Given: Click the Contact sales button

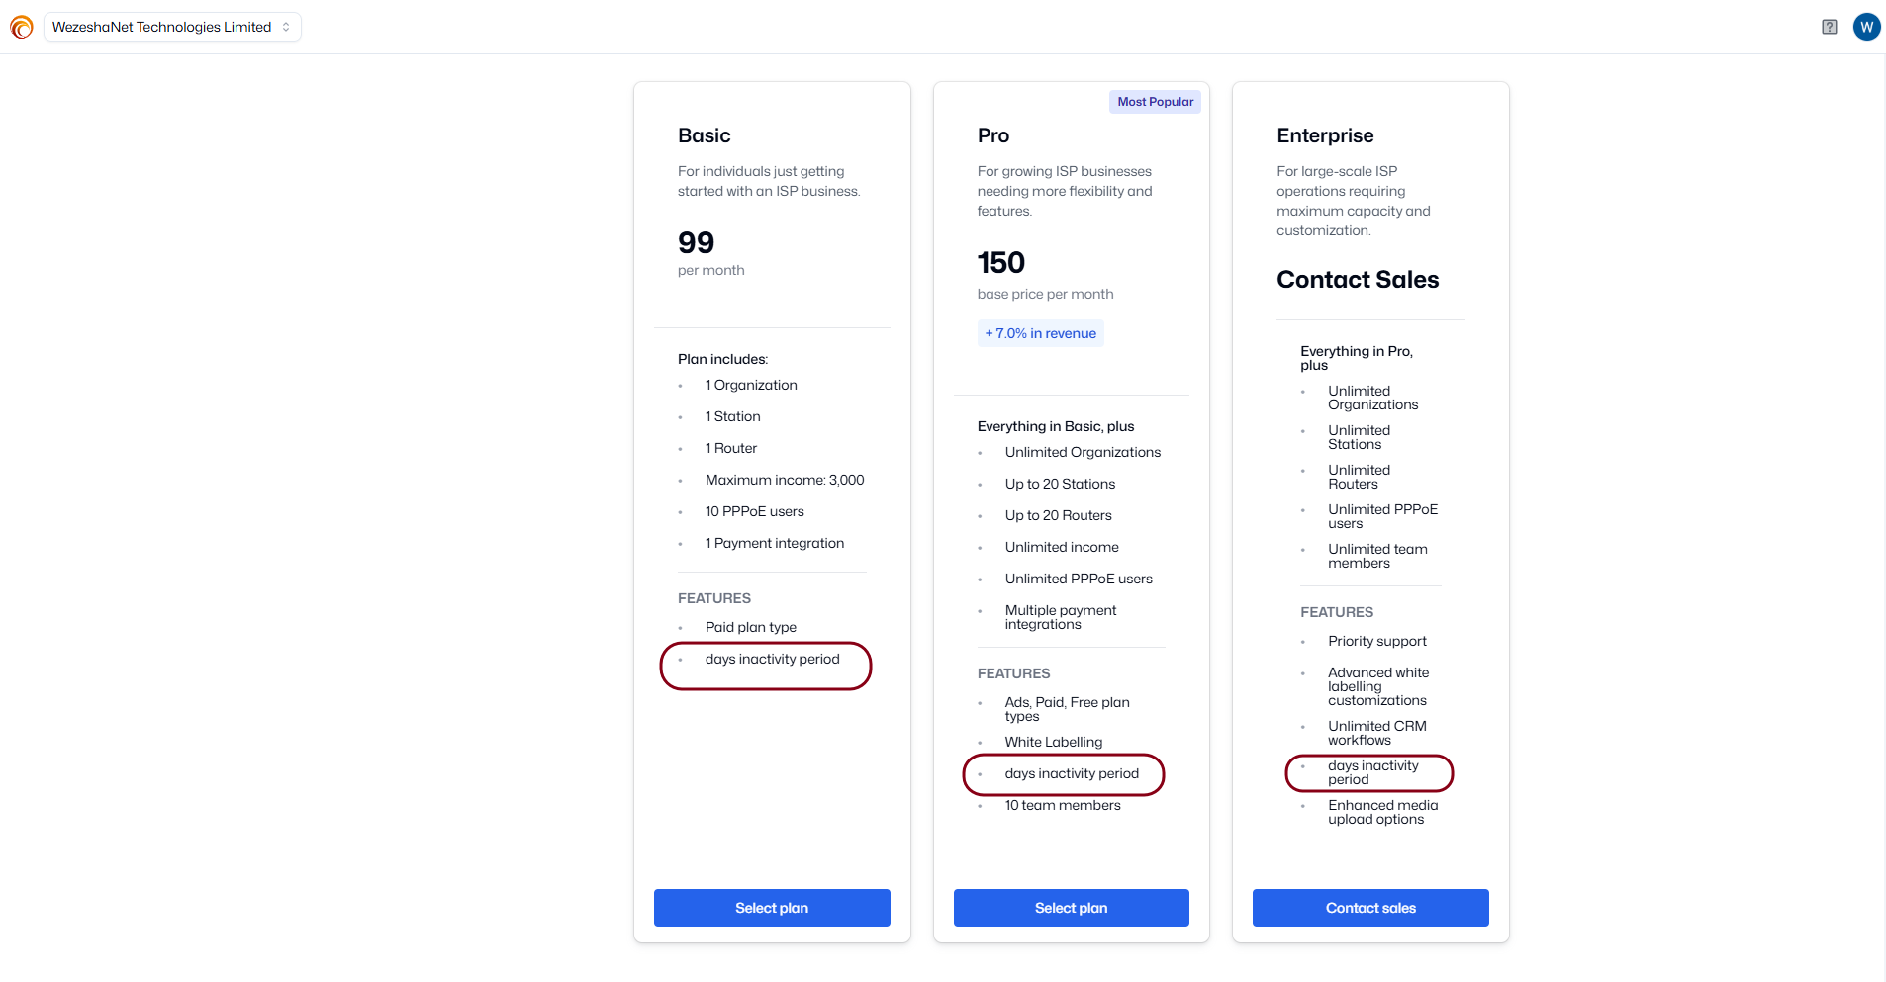Looking at the screenshot, I should [x=1370, y=908].
